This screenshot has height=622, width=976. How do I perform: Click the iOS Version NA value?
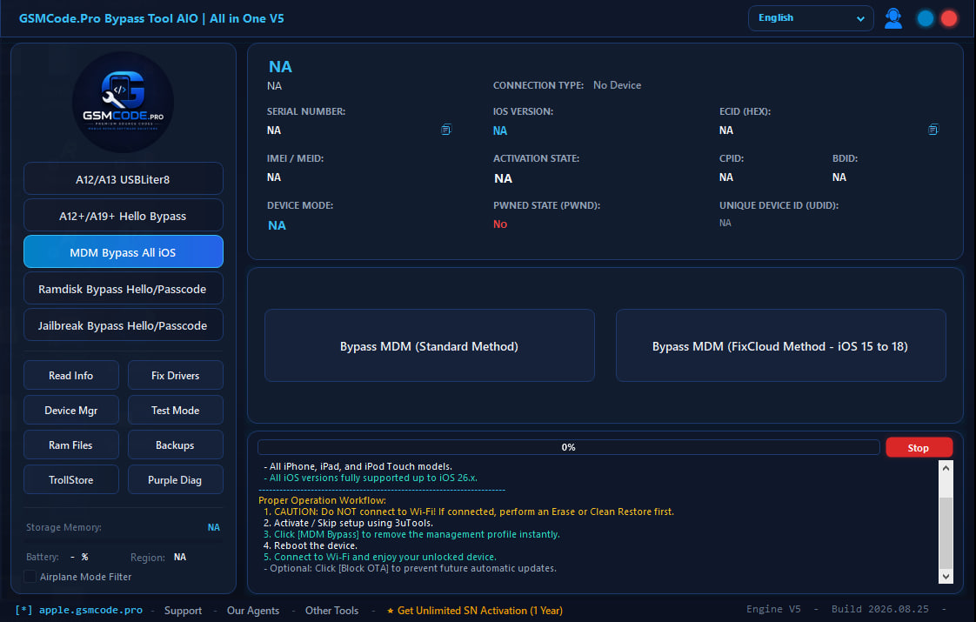pos(500,130)
